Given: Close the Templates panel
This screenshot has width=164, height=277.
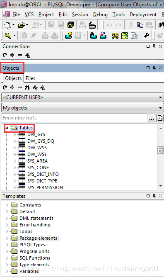Looking at the screenshot, I should pos(160,196).
